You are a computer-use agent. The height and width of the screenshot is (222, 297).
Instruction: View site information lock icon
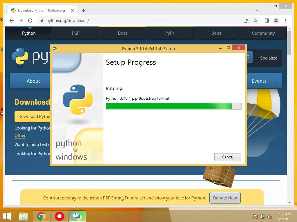42,21
